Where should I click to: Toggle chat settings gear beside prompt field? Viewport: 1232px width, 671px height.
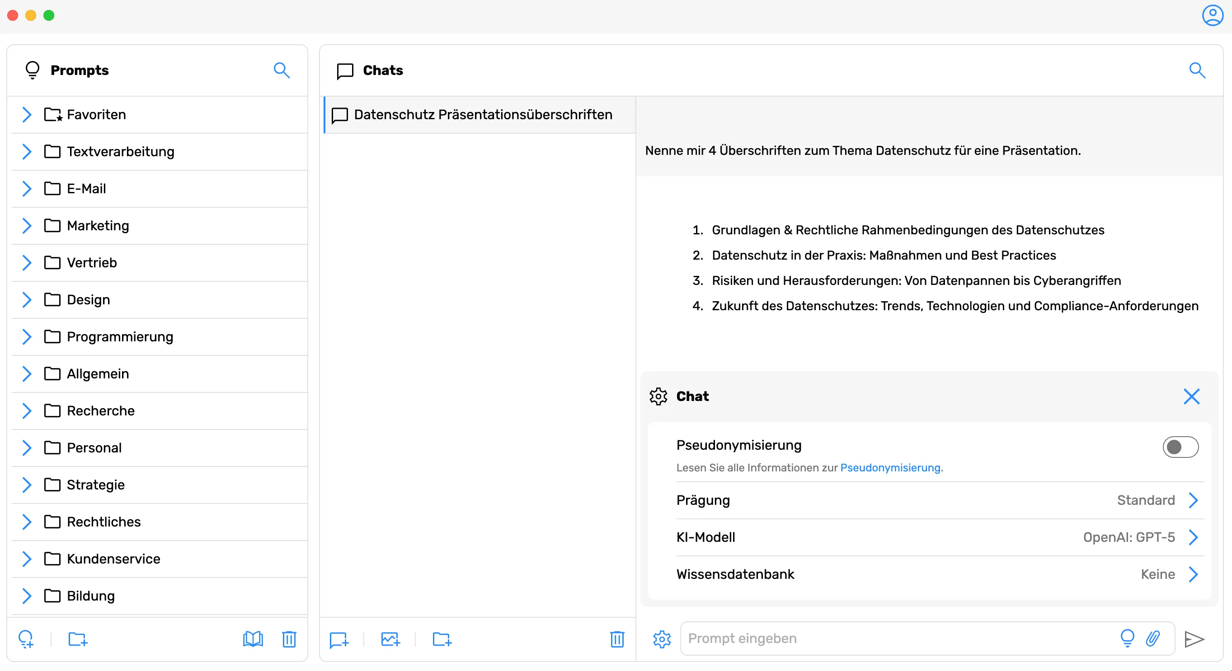(x=662, y=639)
